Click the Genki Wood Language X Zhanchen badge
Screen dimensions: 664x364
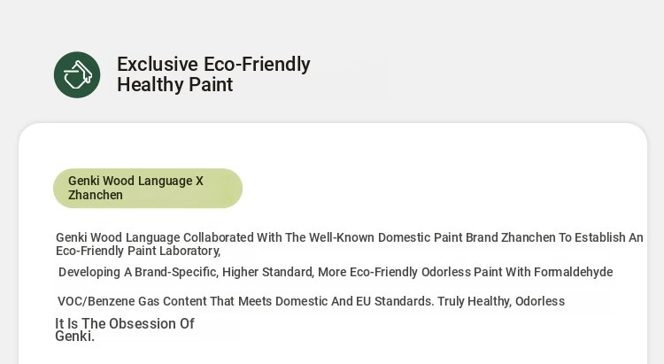148,188
